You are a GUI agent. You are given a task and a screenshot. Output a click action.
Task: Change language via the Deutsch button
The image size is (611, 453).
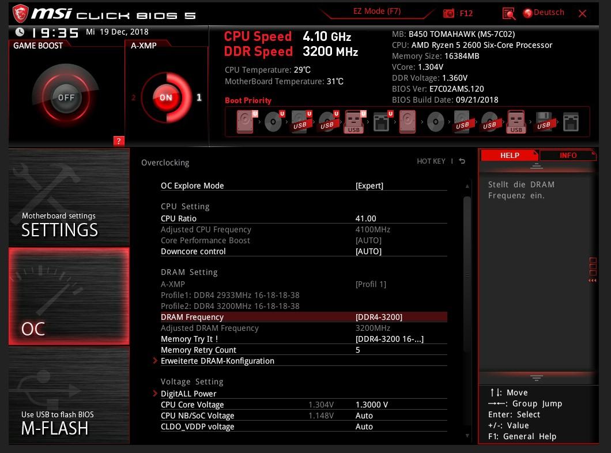coord(544,13)
